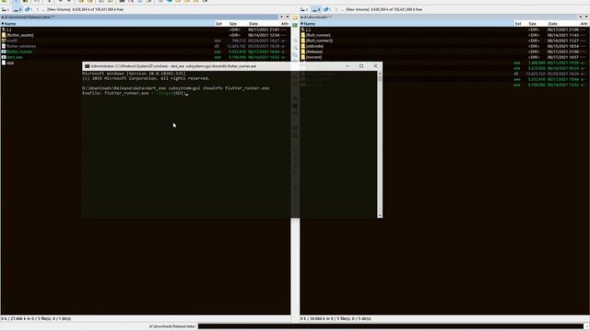Select drive d button in right panel
This screenshot has width=590, height=331.
[316, 9]
